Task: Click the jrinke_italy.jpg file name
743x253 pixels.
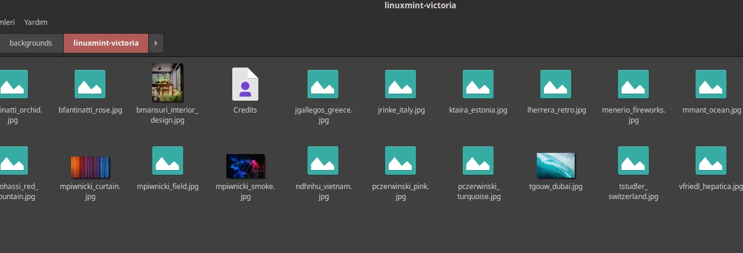Action: point(401,110)
